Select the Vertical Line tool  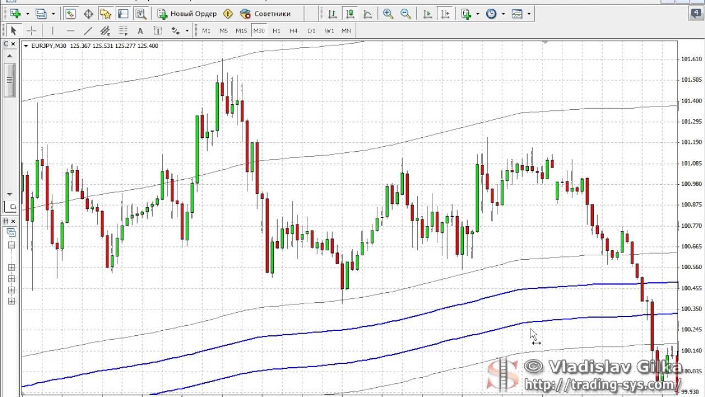pos(52,31)
